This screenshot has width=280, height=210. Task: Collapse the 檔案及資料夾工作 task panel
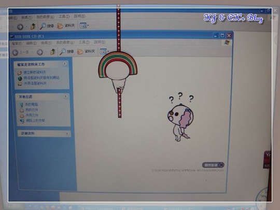[x=65, y=64]
